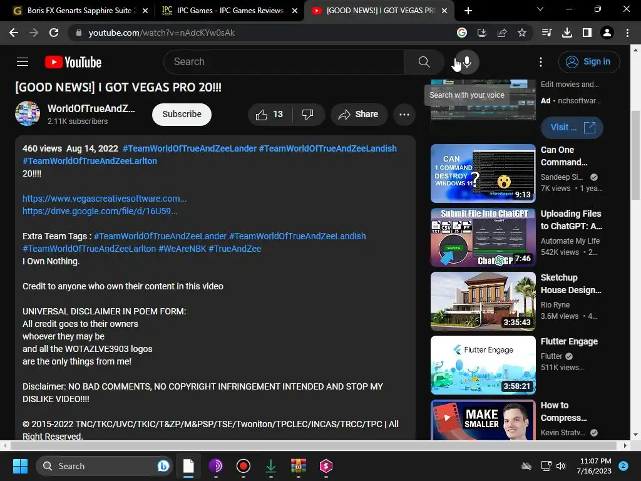The image size is (641, 481).
Task: Open WorldOfTrueAndZ channel avatar
Action: point(28,113)
